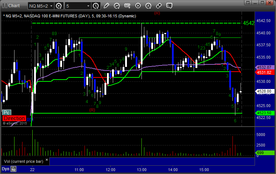This screenshot has height=174, width=276.
Task: Open the chart settings gear menu
Action: [59, 6]
